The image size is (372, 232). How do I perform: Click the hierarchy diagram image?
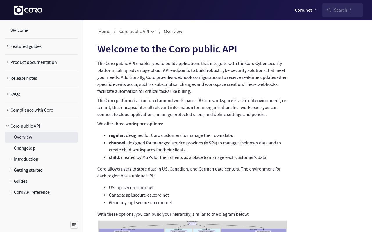click(192, 226)
